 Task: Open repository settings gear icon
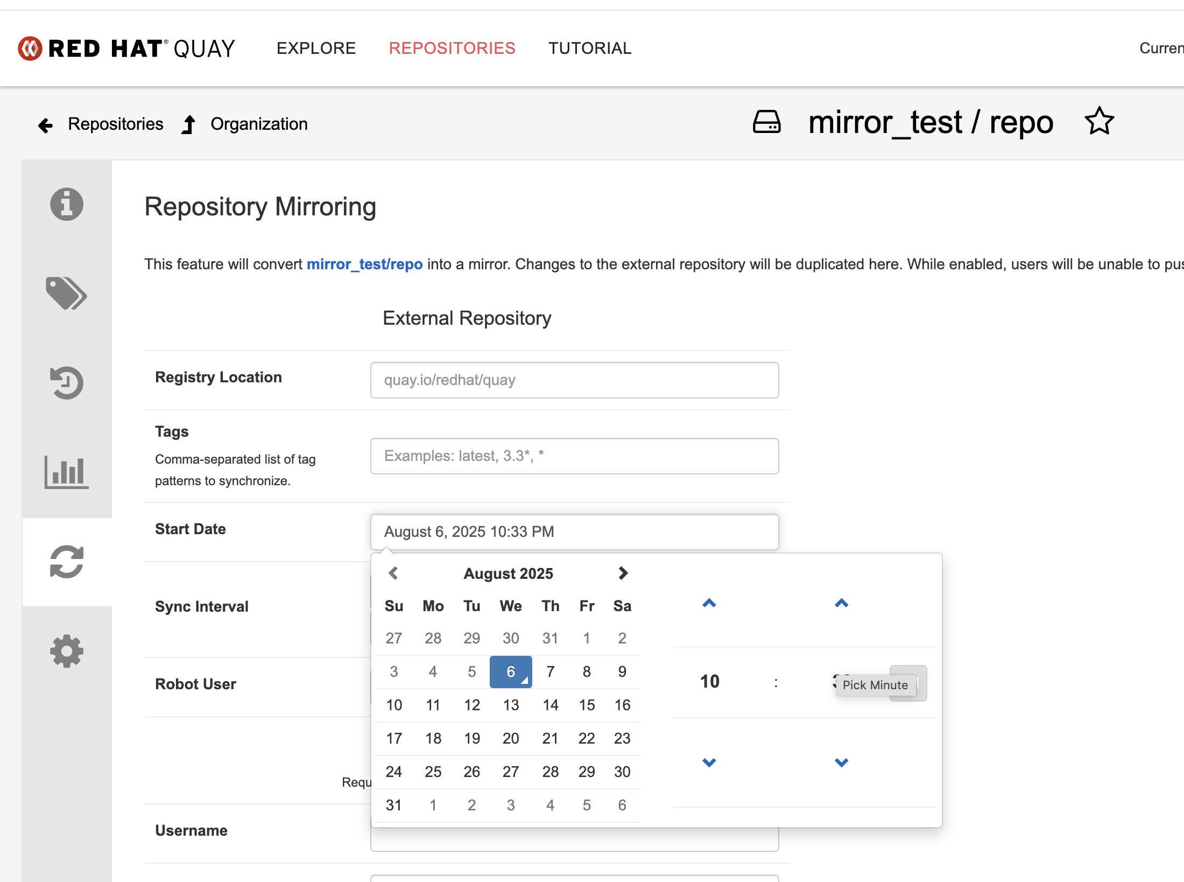pyautogui.click(x=67, y=651)
